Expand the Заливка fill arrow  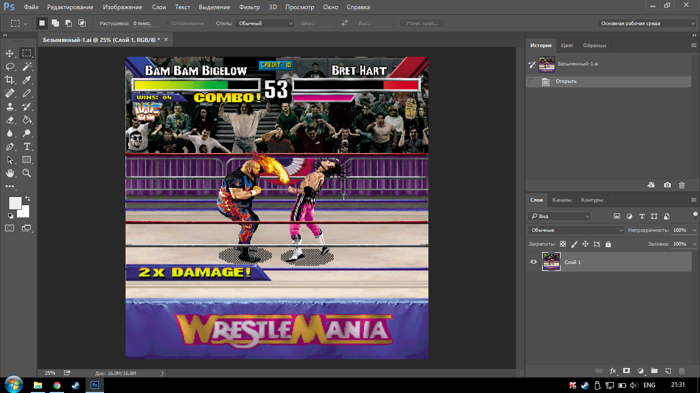(x=694, y=244)
